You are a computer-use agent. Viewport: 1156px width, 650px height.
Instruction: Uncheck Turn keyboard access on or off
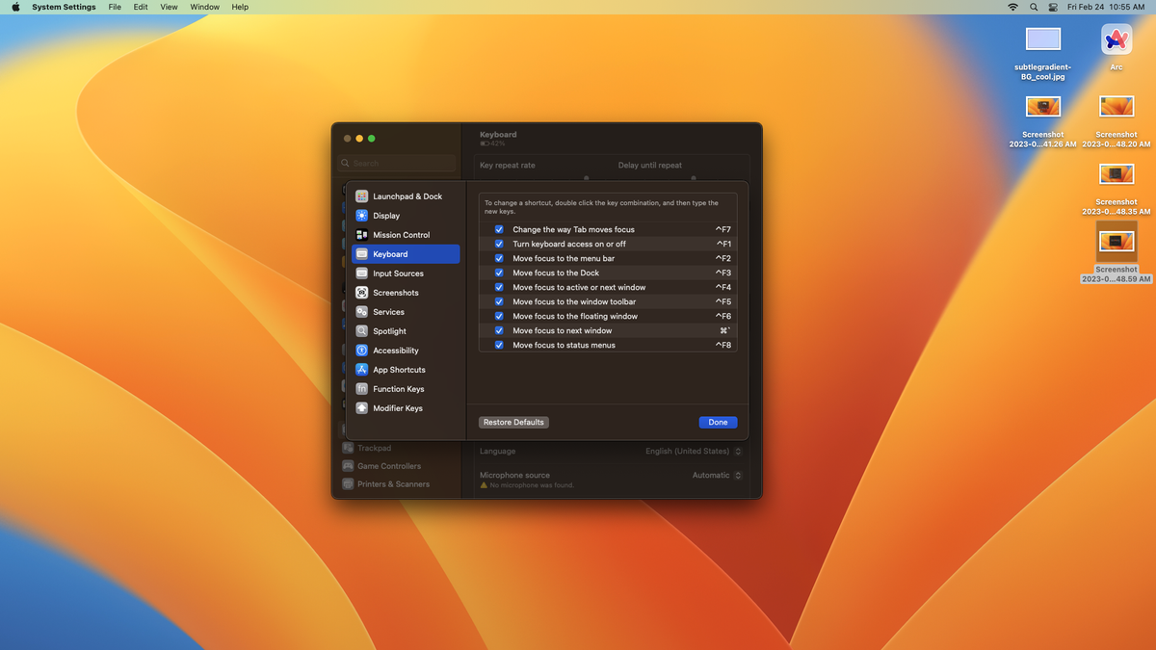pos(498,243)
